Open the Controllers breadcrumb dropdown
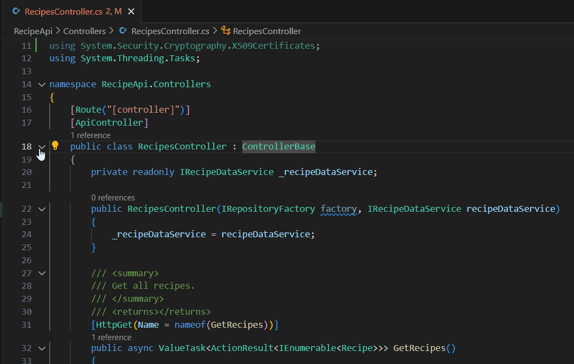Viewport: 574px width, 364px height. [85, 31]
